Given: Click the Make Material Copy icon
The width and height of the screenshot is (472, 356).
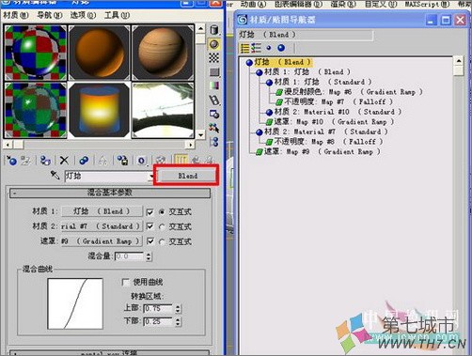Looking at the screenshot, I should 84,161.
